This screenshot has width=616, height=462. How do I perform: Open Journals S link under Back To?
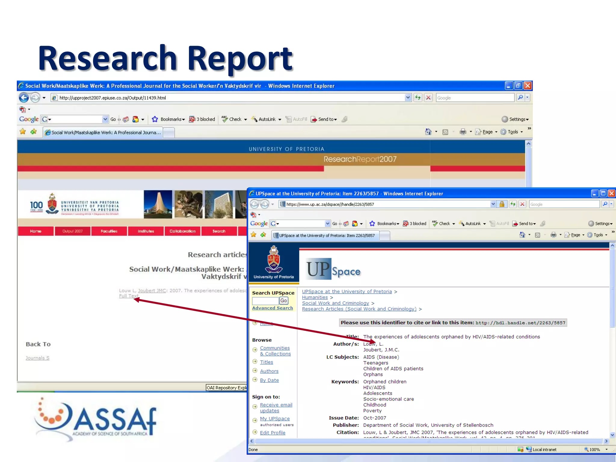pos(37,358)
